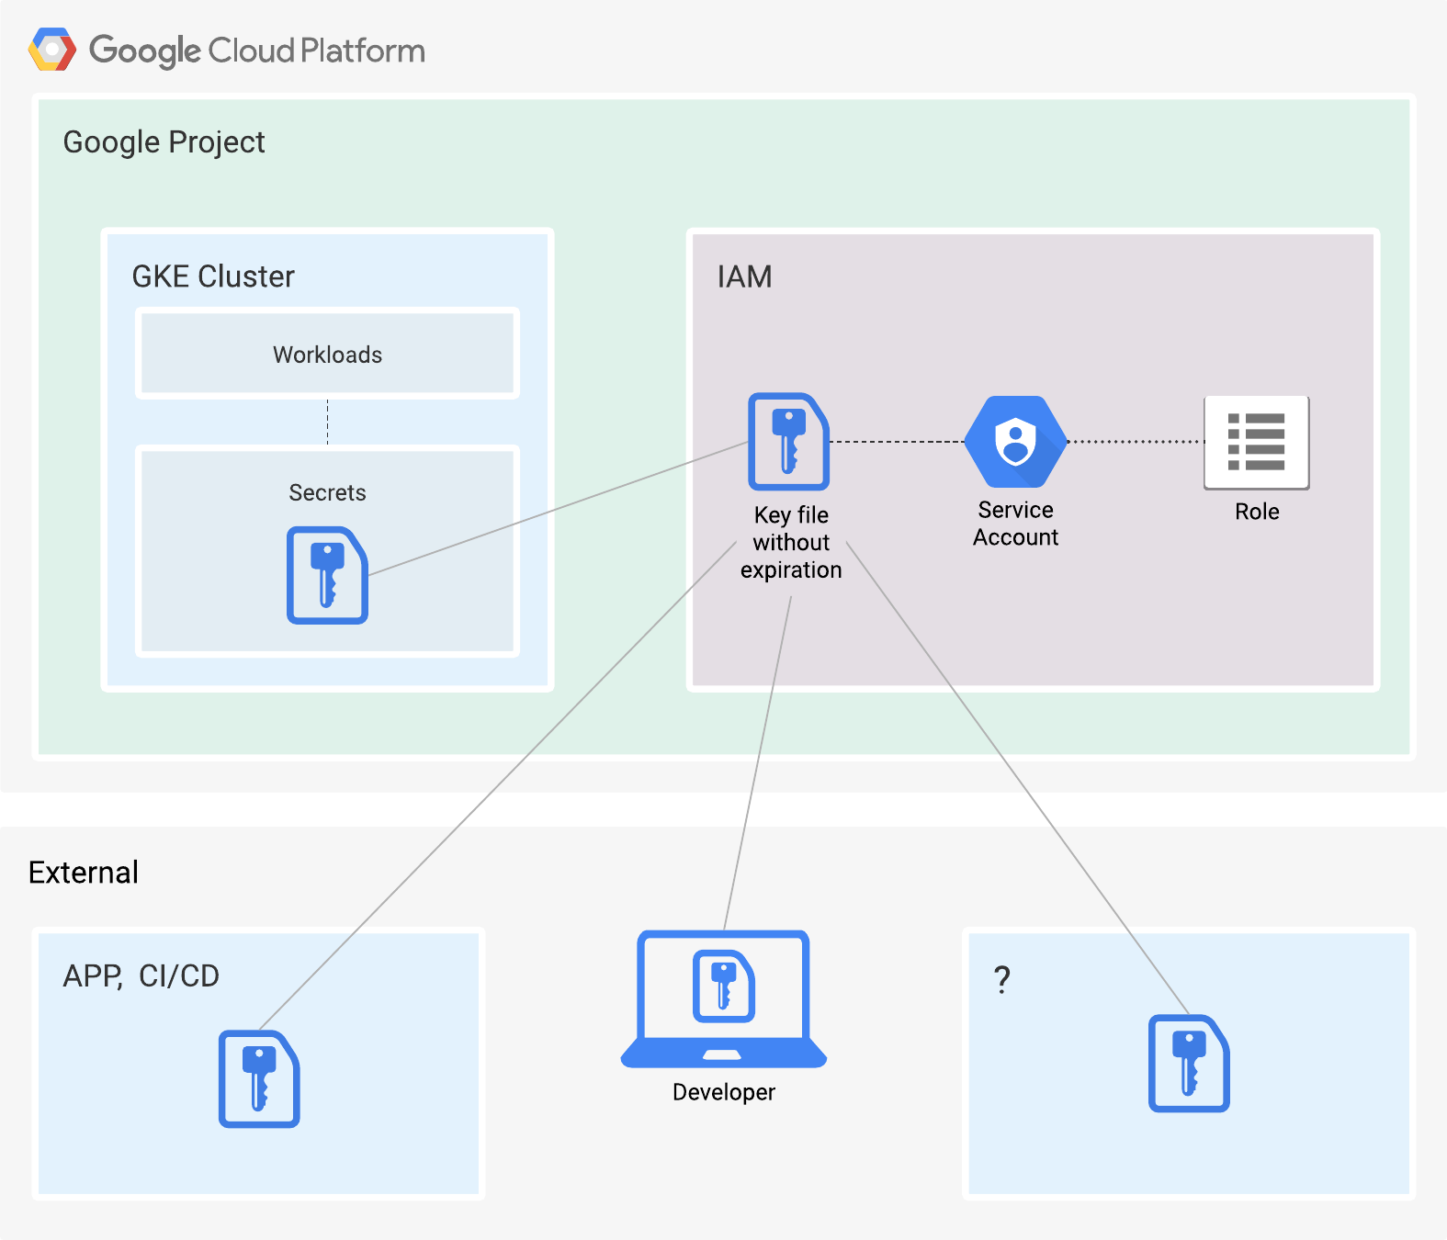Click the IAM key file without expiration icon
Image resolution: width=1447 pixels, height=1240 pixels.
tap(789, 442)
